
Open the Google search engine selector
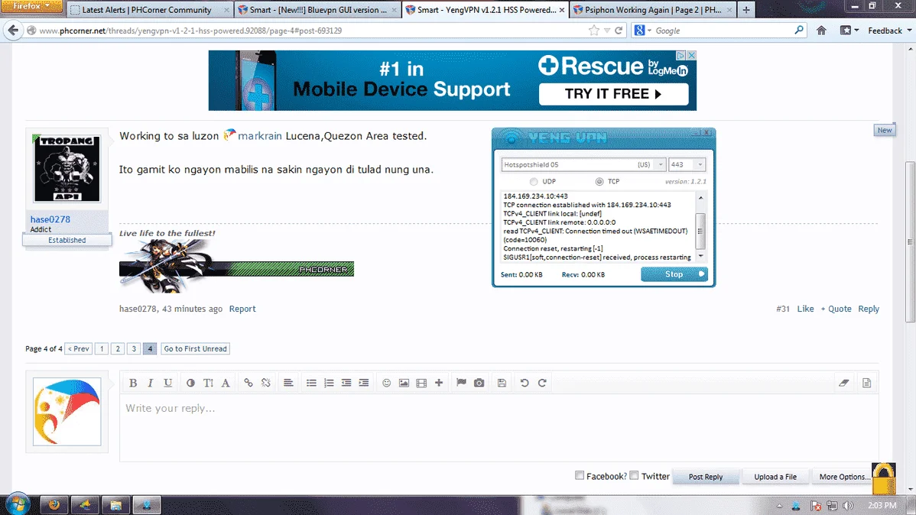coord(642,31)
